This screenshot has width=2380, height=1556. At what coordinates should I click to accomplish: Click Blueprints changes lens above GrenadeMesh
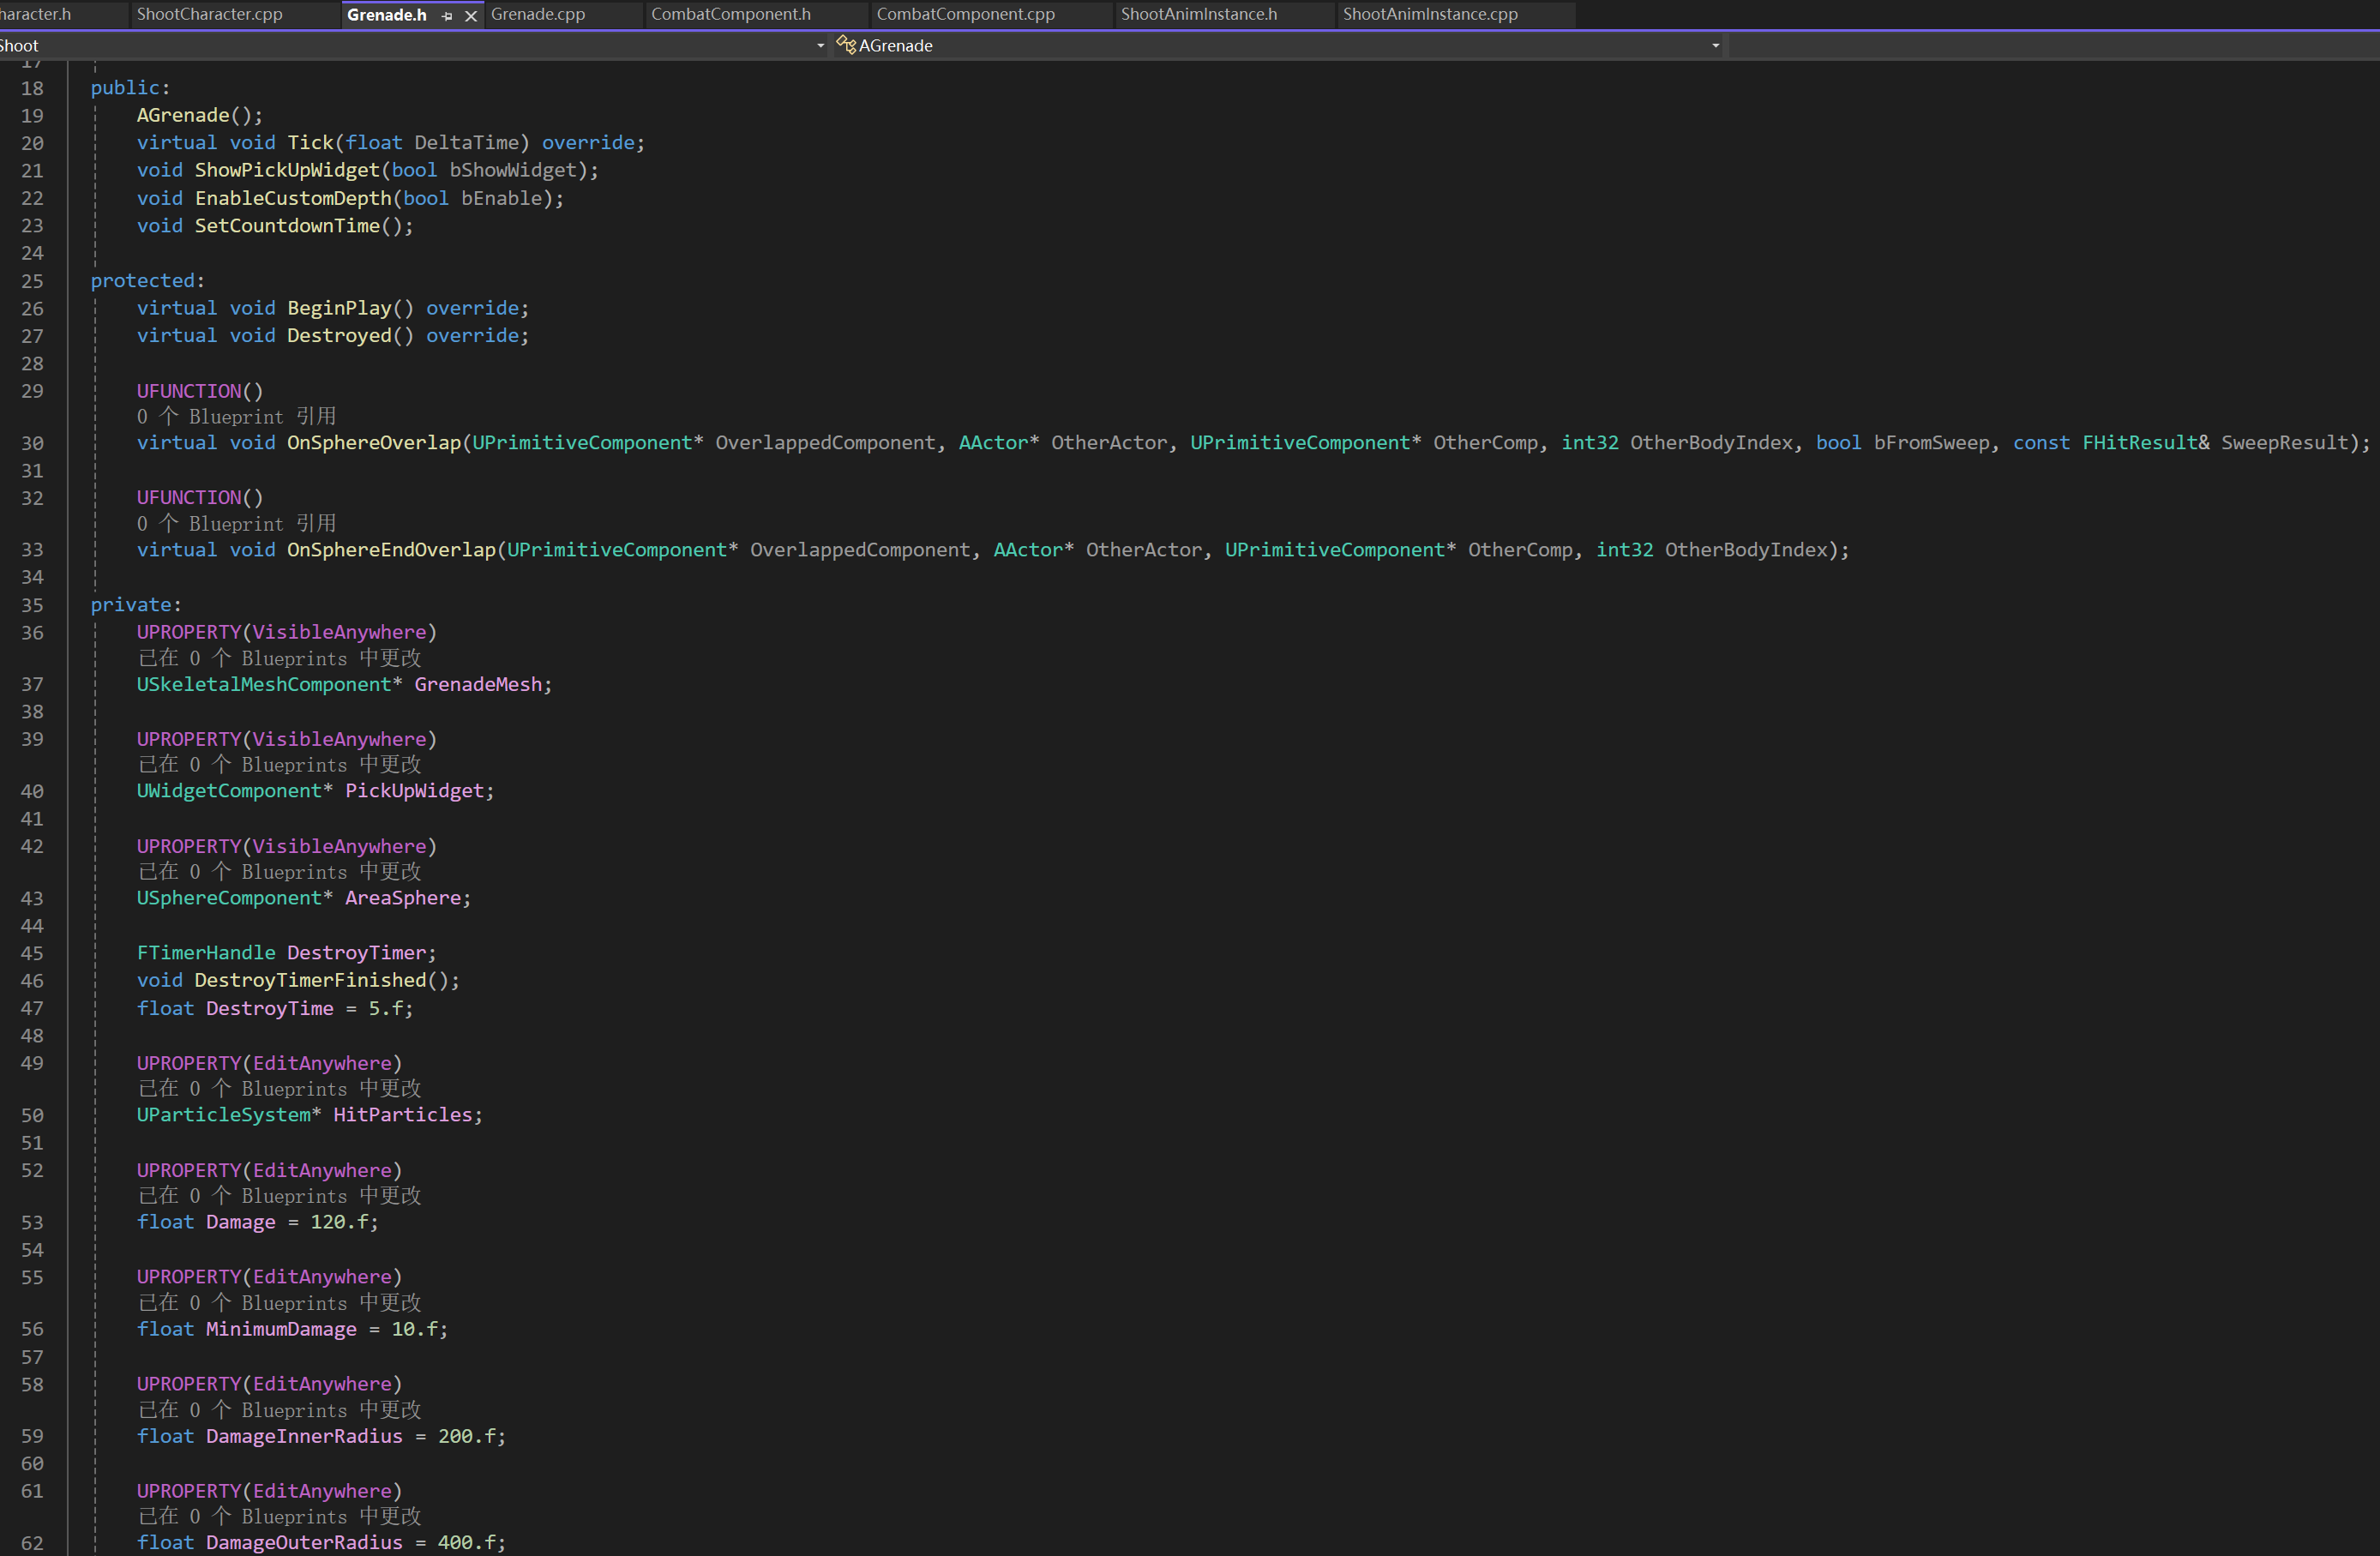click(x=279, y=658)
